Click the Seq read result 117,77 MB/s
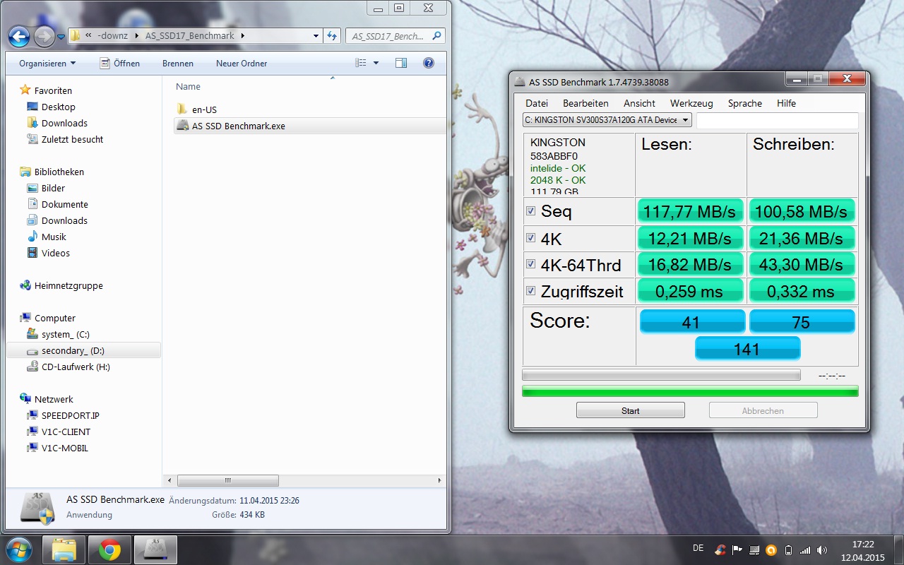 click(691, 211)
